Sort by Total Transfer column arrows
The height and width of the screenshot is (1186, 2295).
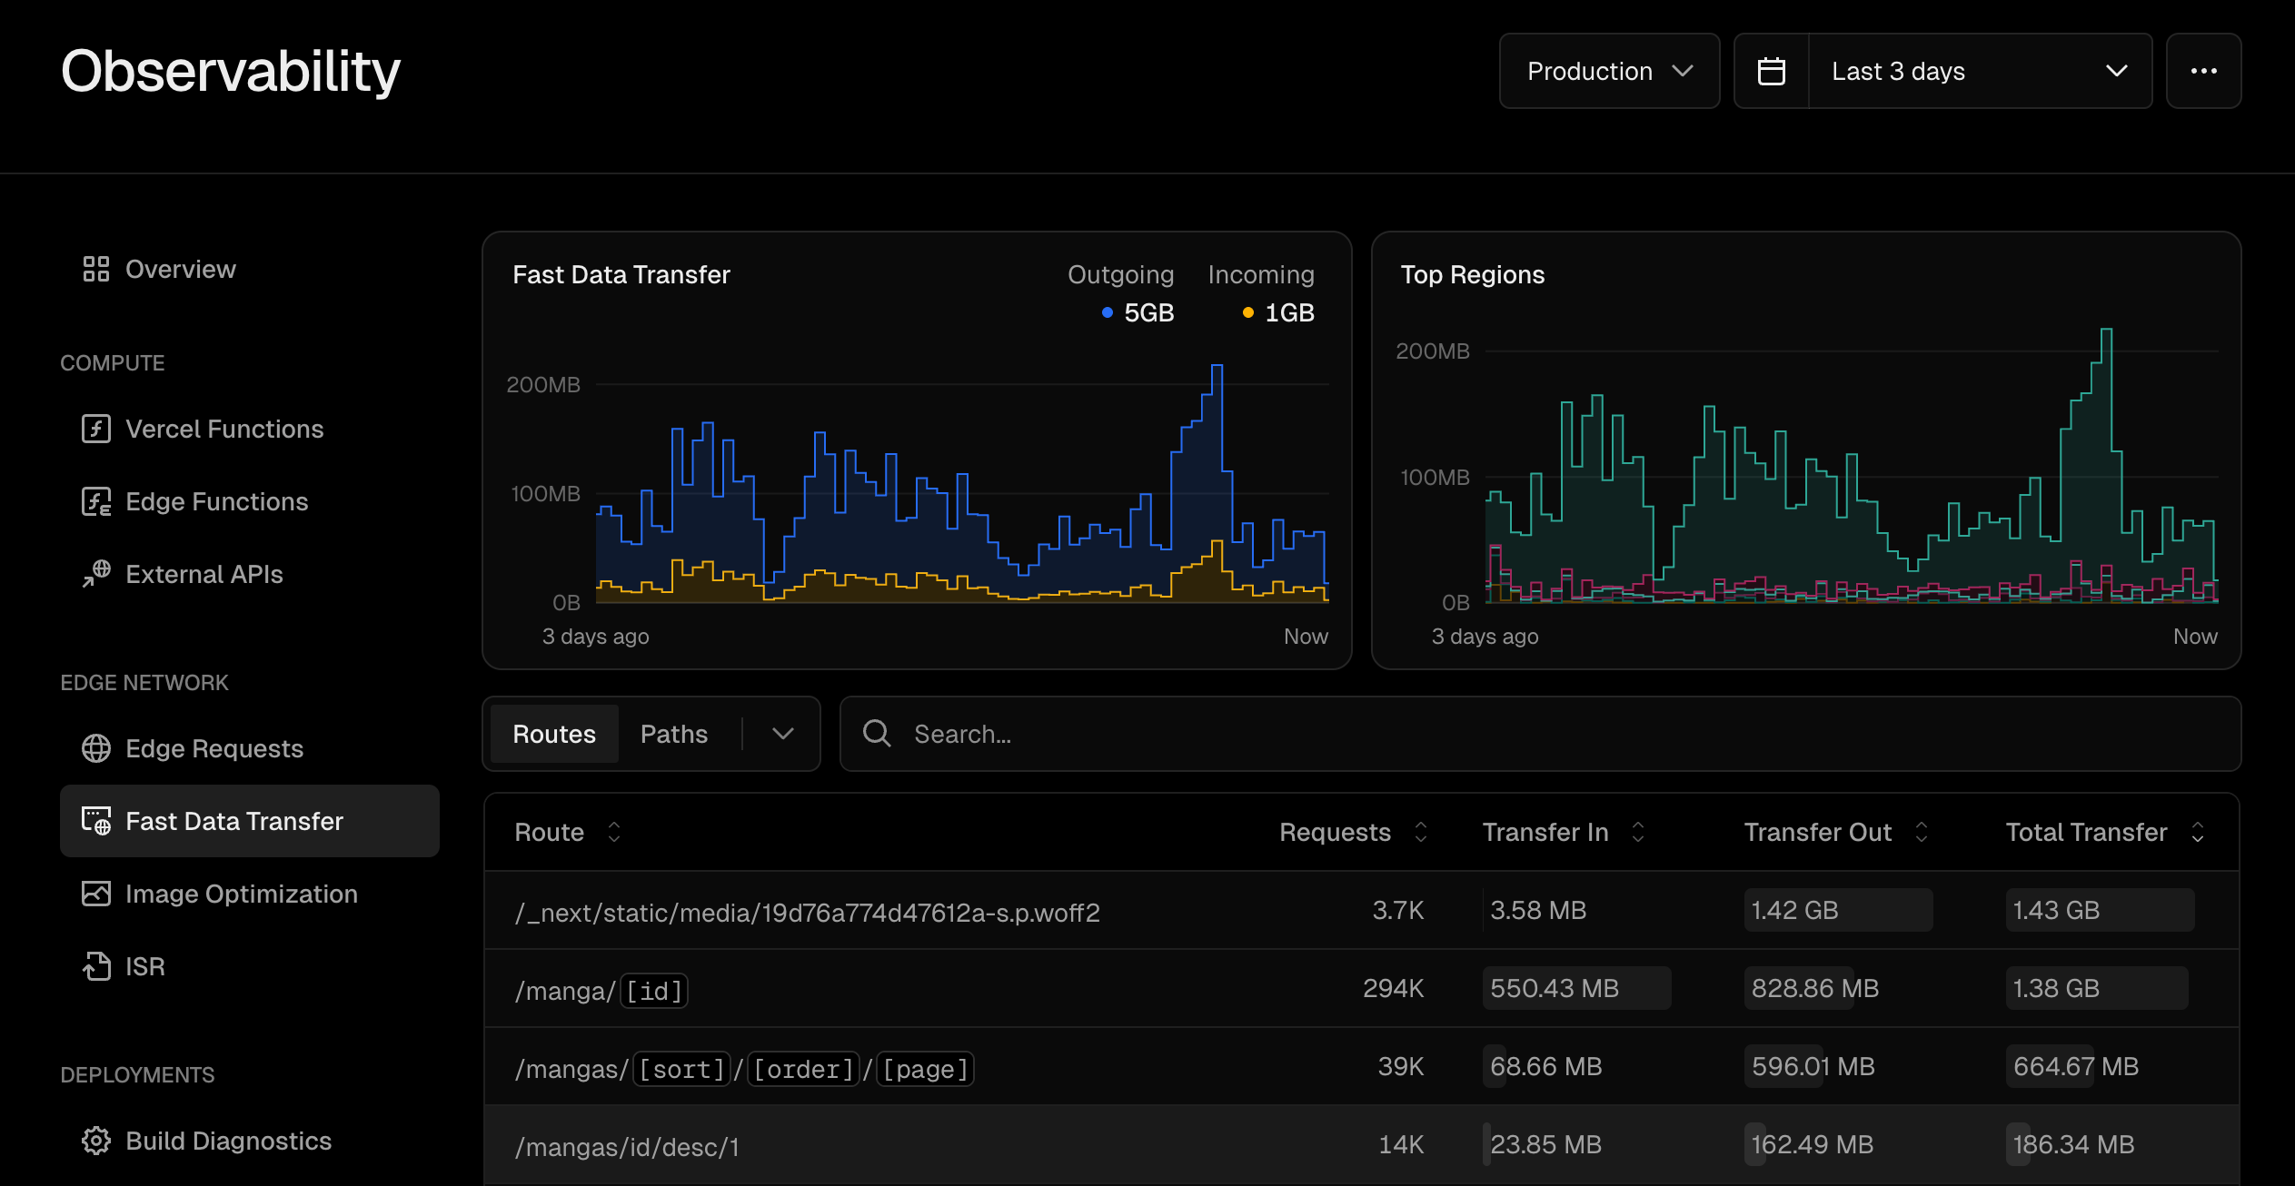click(x=2198, y=832)
